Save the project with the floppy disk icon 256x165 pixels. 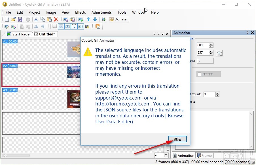click(20, 20)
